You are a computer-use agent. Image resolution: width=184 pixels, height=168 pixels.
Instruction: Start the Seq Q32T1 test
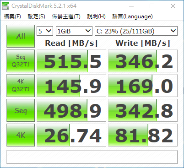[x=21, y=61]
